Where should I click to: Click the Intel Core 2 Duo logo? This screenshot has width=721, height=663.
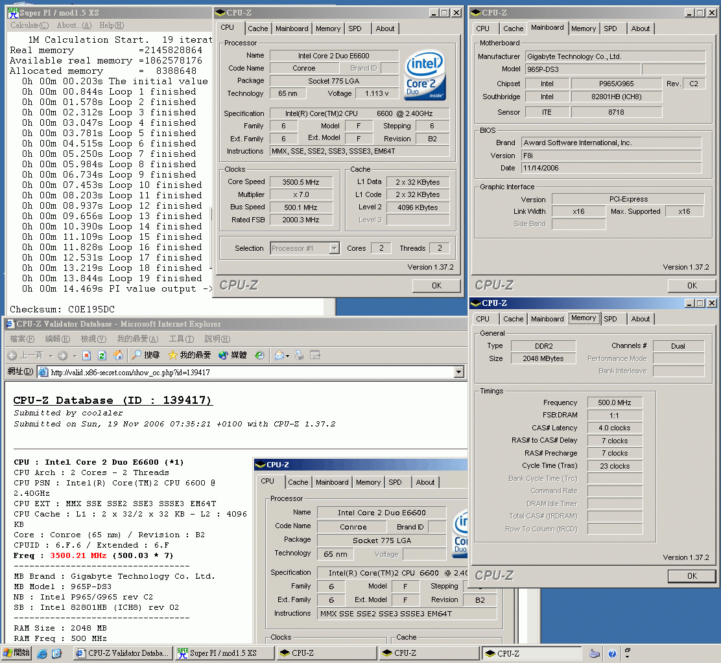tap(425, 75)
